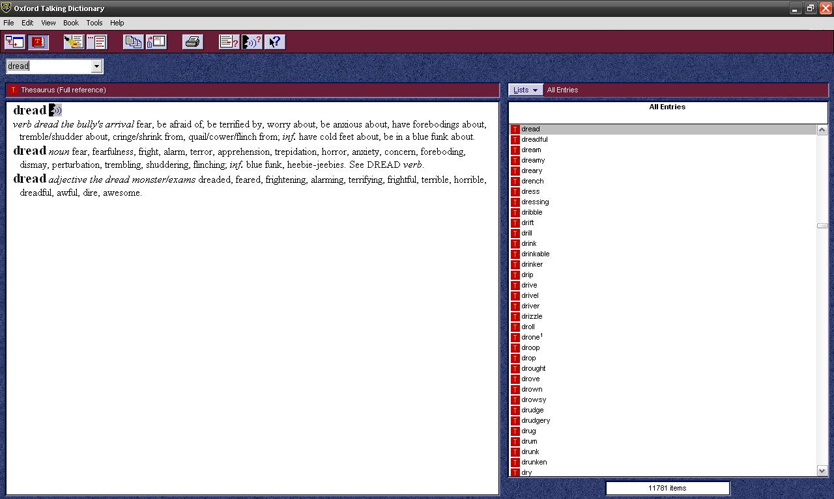The image size is (834, 499).
Task: Open the Help menu
Action: click(117, 23)
